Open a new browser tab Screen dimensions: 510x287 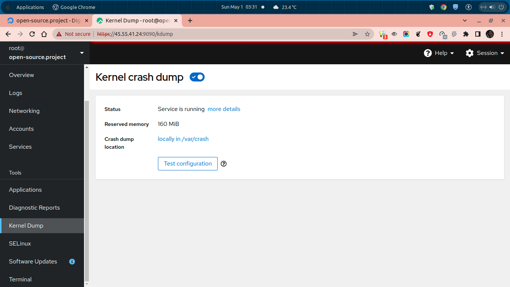click(190, 21)
